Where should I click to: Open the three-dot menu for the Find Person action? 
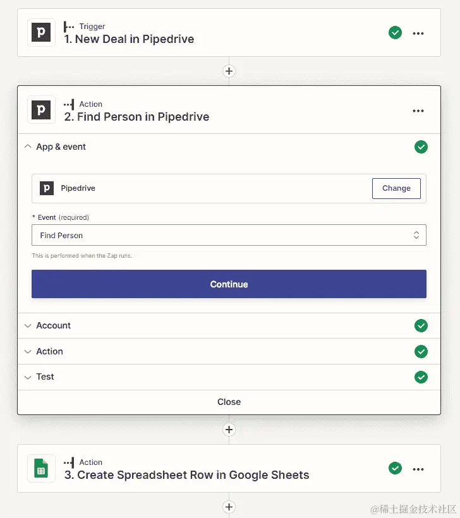(x=418, y=111)
